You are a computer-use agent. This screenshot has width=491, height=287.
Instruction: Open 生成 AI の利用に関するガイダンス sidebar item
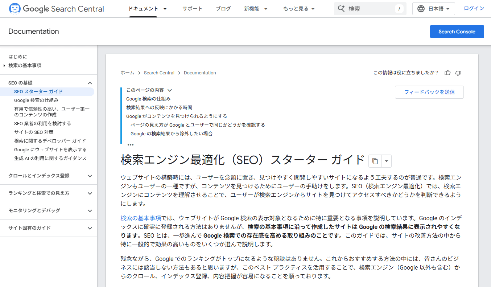(50, 159)
